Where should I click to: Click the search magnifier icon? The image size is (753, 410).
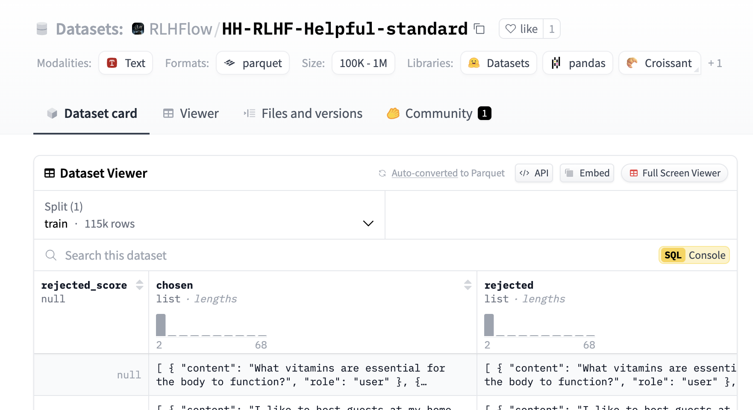point(51,255)
